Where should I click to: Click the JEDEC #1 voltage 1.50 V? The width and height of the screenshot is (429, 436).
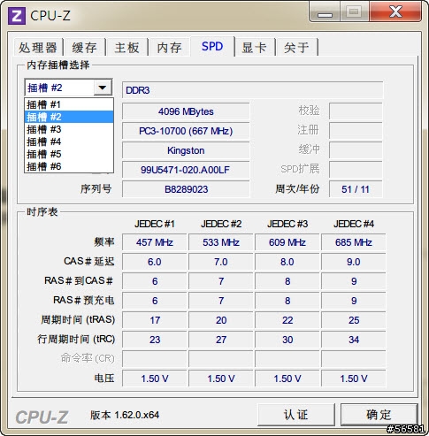tap(155, 379)
